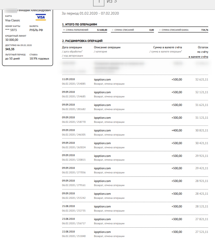
Task: Click the VISA logo on the card panel
Action: coord(41,17)
